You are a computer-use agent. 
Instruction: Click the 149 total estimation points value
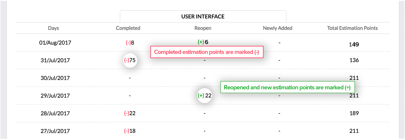354,45
